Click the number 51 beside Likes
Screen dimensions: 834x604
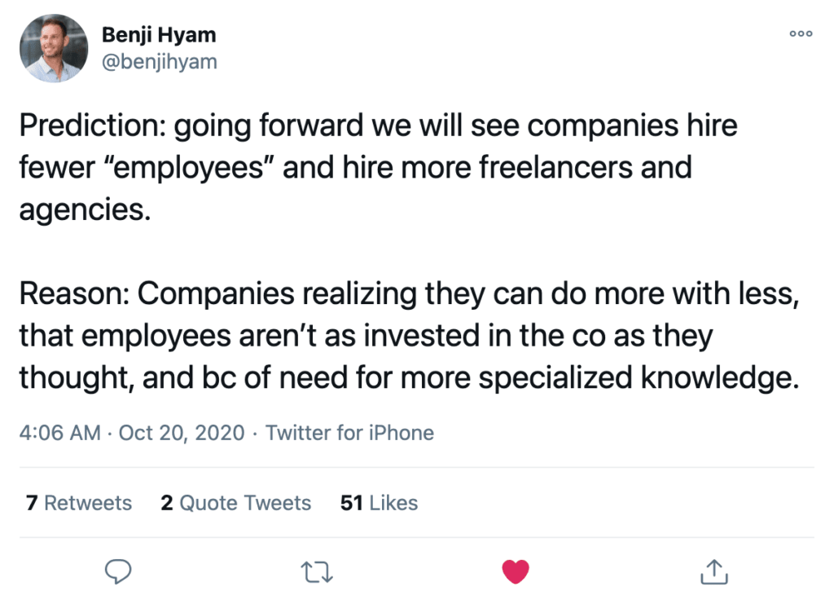[x=352, y=503]
